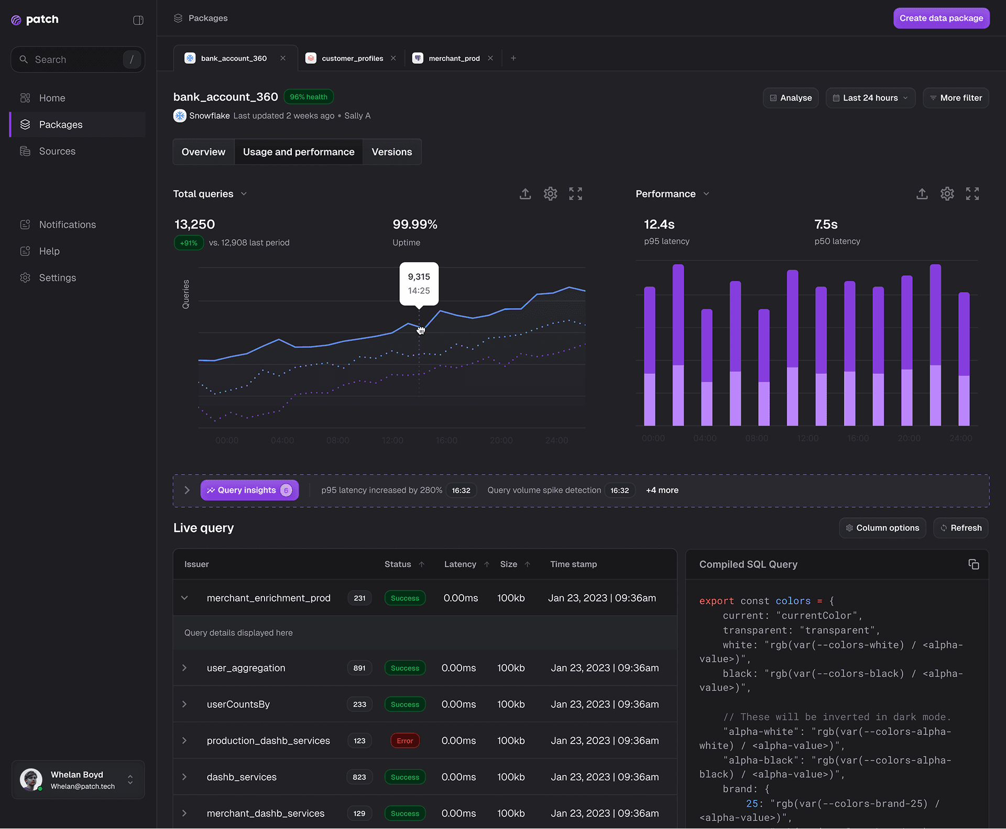The image size is (1006, 829).
Task: Sort by Latency column arrow
Action: click(x=487, y=565)
